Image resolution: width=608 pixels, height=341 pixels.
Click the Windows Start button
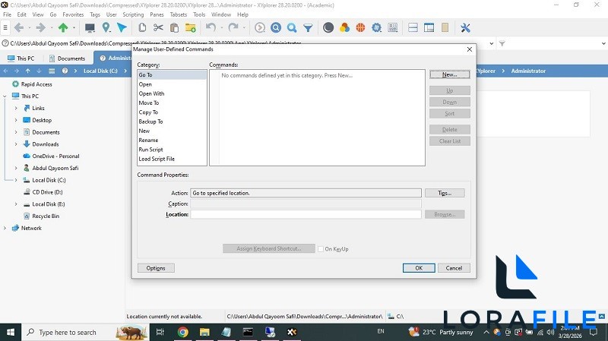11,332
